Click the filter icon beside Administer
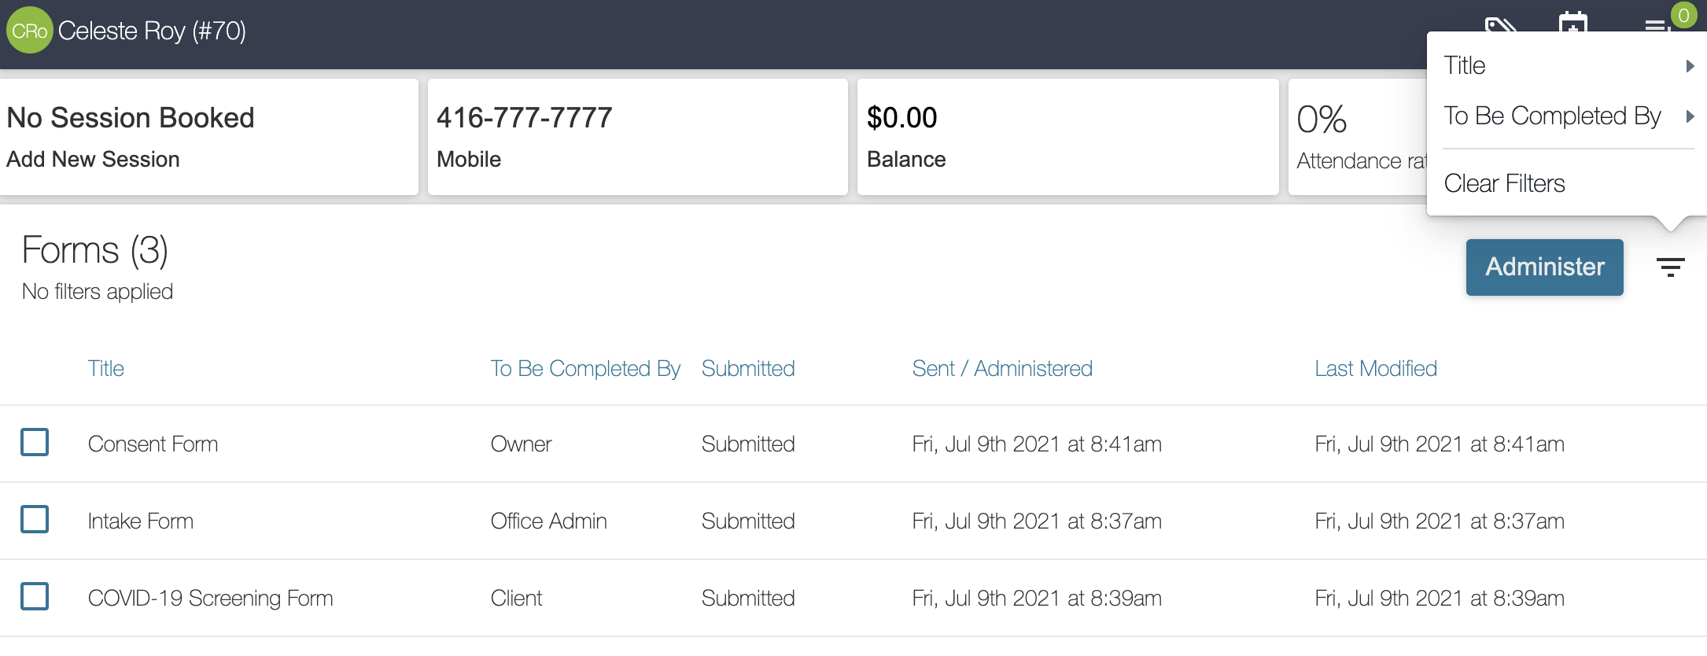 pos(1671,267)
